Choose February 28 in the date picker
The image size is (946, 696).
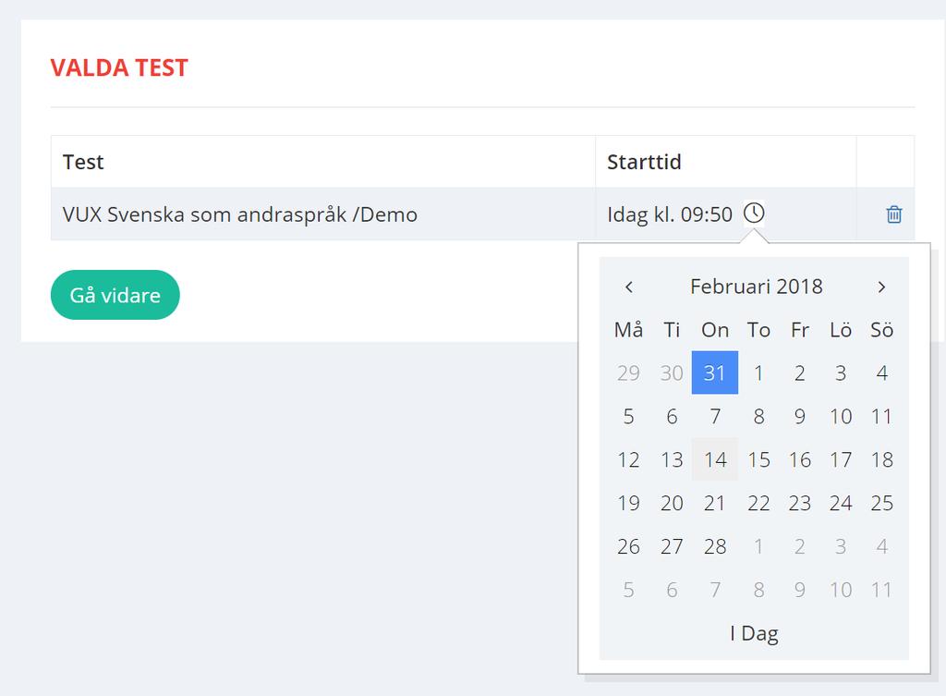coord(715,546)
